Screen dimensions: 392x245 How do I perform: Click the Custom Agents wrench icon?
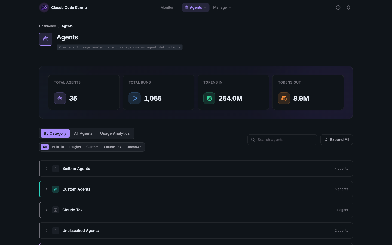point(56,189)
